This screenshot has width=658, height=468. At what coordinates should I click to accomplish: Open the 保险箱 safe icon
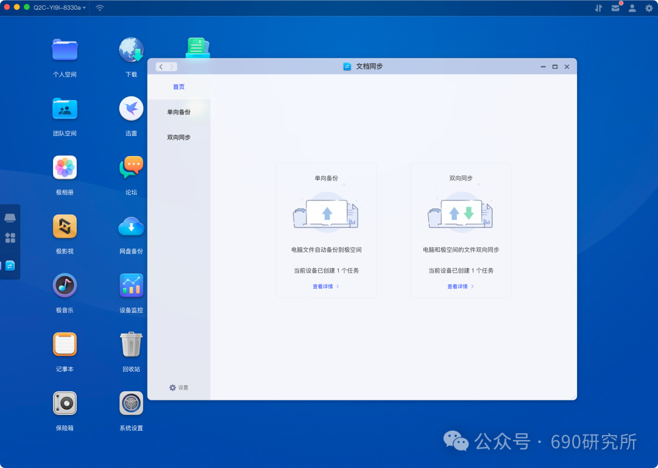[65, 403]
